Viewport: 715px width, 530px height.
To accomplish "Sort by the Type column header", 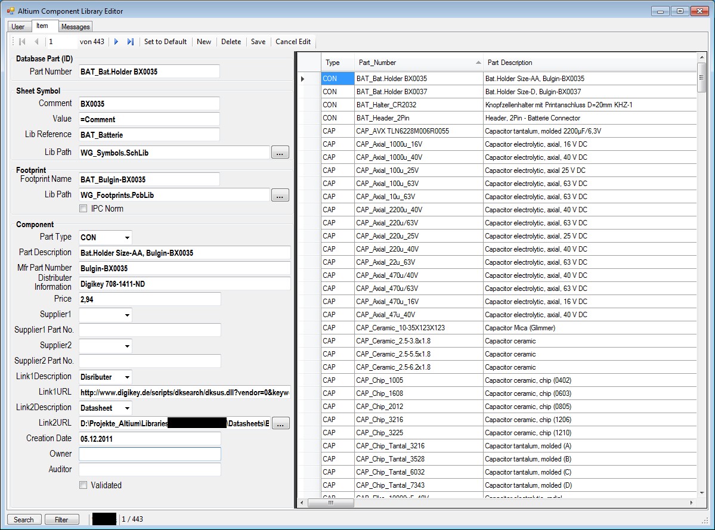I will (338, 63).
